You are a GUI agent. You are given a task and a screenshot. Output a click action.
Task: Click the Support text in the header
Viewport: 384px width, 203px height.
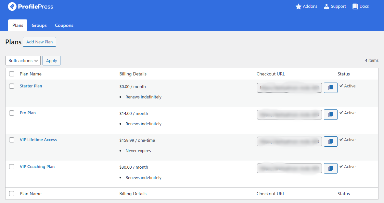tap(339, 6)
